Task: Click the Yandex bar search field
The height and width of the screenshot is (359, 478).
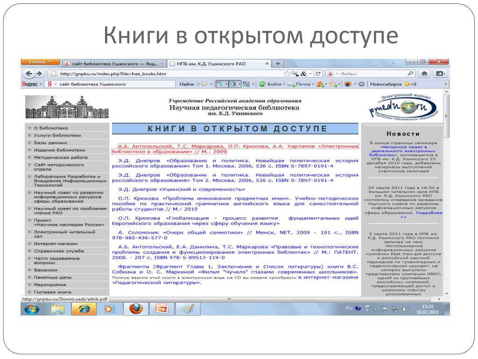Action: point(110,84)
